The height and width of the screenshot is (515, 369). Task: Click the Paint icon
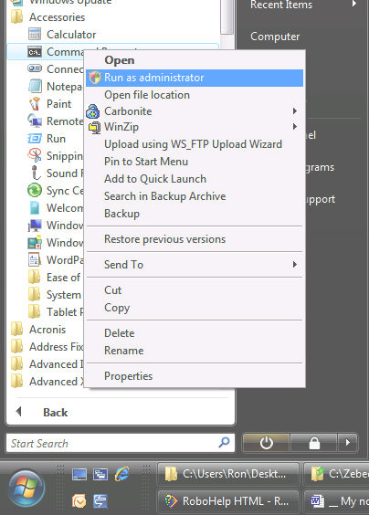(35, 104)
